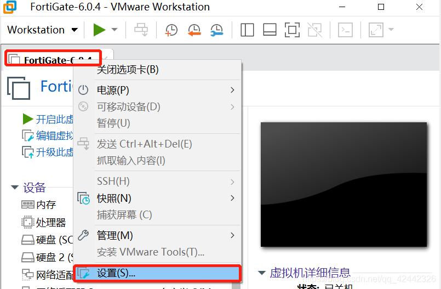Open the power options dropdown arrow in toolbar

click(114, 30)
